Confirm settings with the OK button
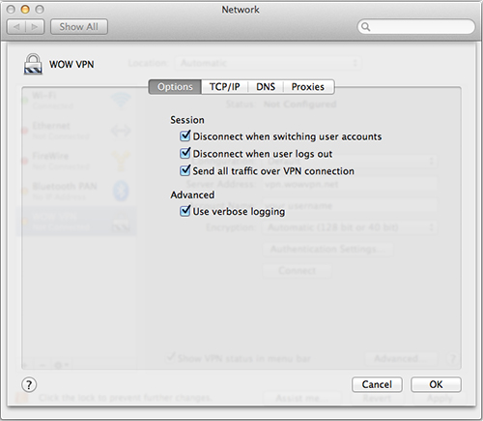Viewport: 483px width, 421px height. click(436, 384)
